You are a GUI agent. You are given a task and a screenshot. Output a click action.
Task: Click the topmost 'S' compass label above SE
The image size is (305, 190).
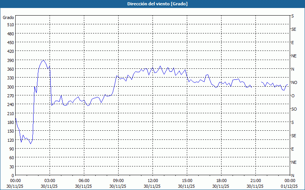(x=292, y=16)
